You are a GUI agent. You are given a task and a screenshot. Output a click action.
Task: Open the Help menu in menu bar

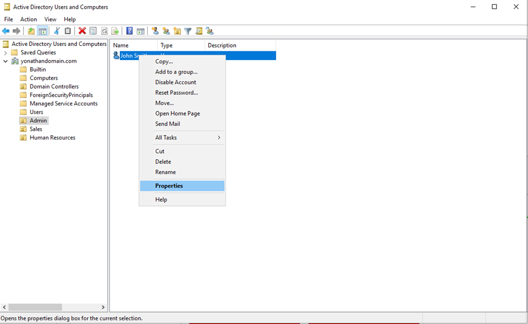click(70, 19)
